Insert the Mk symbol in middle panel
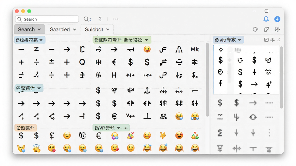 195,49
